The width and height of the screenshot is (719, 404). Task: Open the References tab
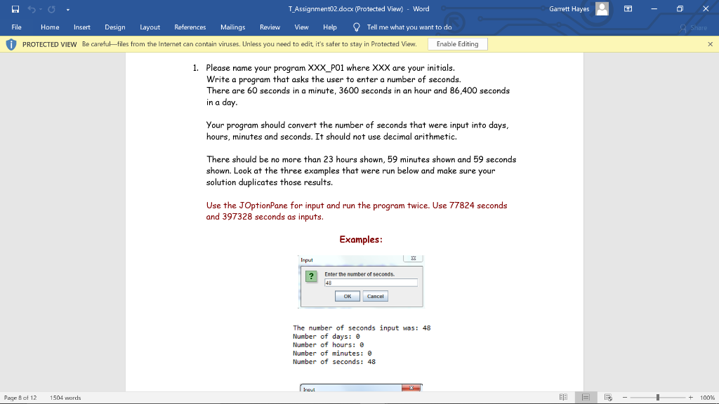click(x=190, y=27)
